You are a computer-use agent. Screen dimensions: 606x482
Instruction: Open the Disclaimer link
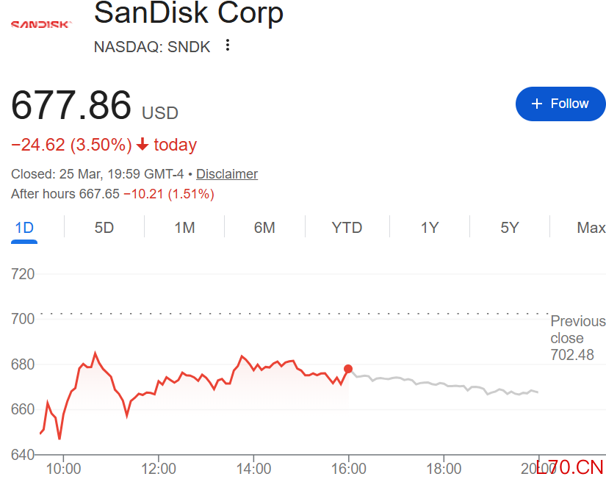point(227,174)
